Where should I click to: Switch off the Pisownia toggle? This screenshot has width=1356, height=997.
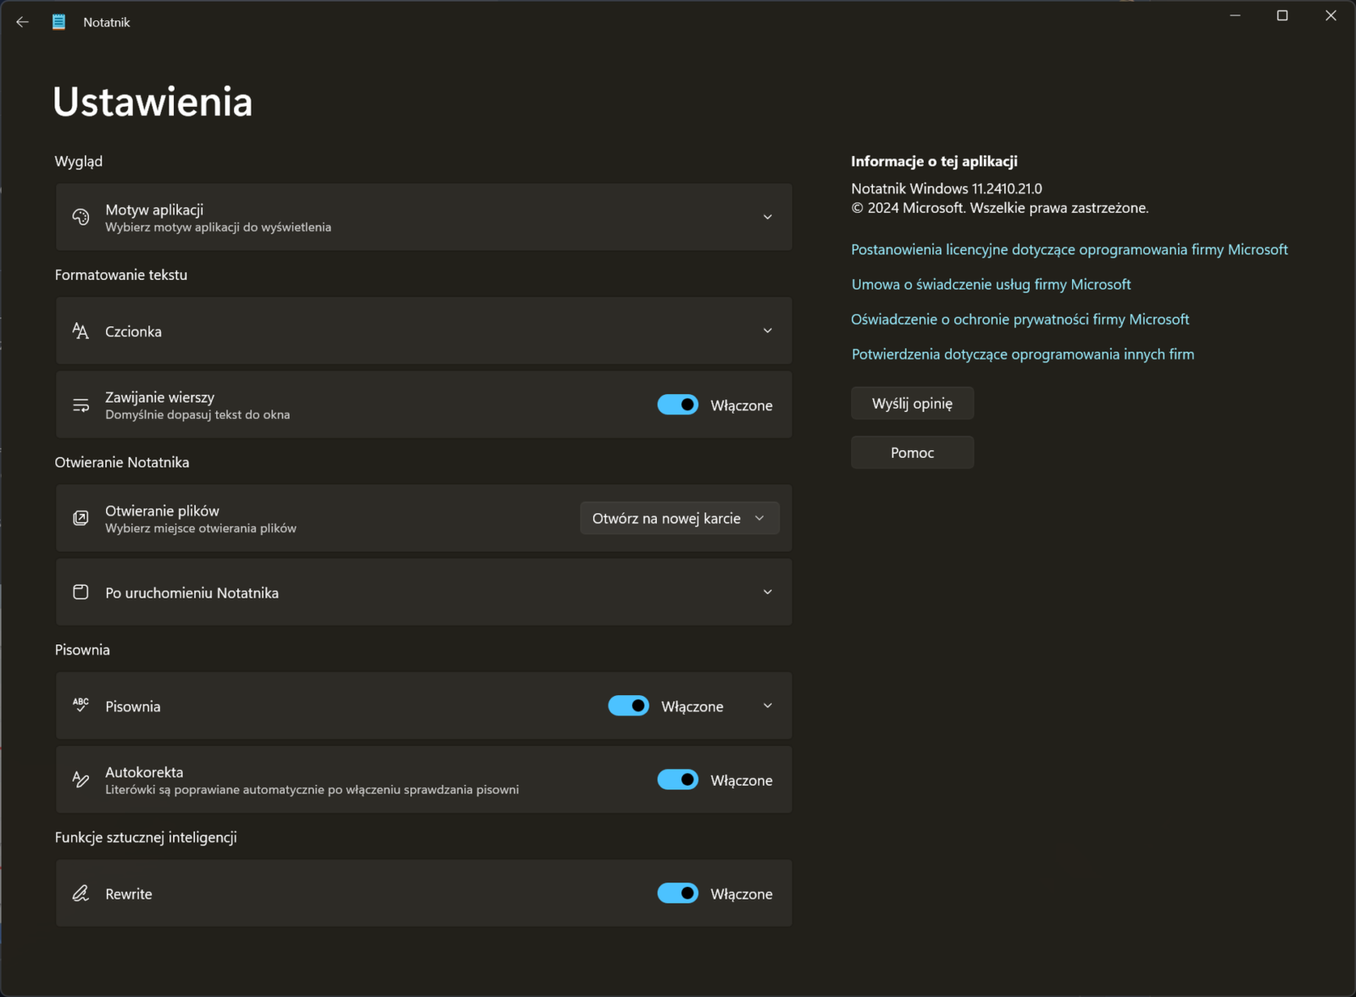[x=628, y=705]
